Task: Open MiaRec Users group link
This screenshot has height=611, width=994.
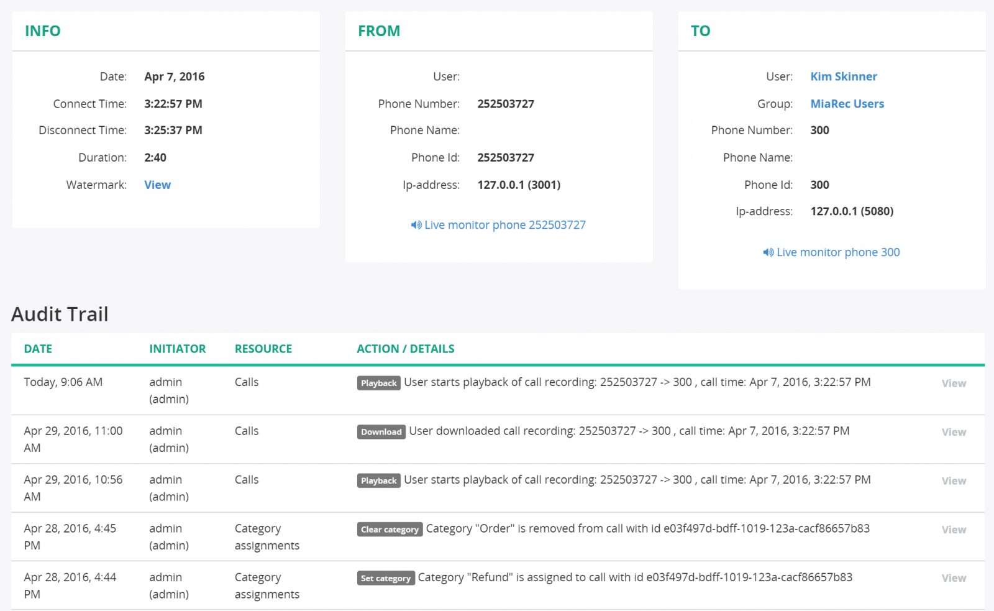Action: (847, 104)
